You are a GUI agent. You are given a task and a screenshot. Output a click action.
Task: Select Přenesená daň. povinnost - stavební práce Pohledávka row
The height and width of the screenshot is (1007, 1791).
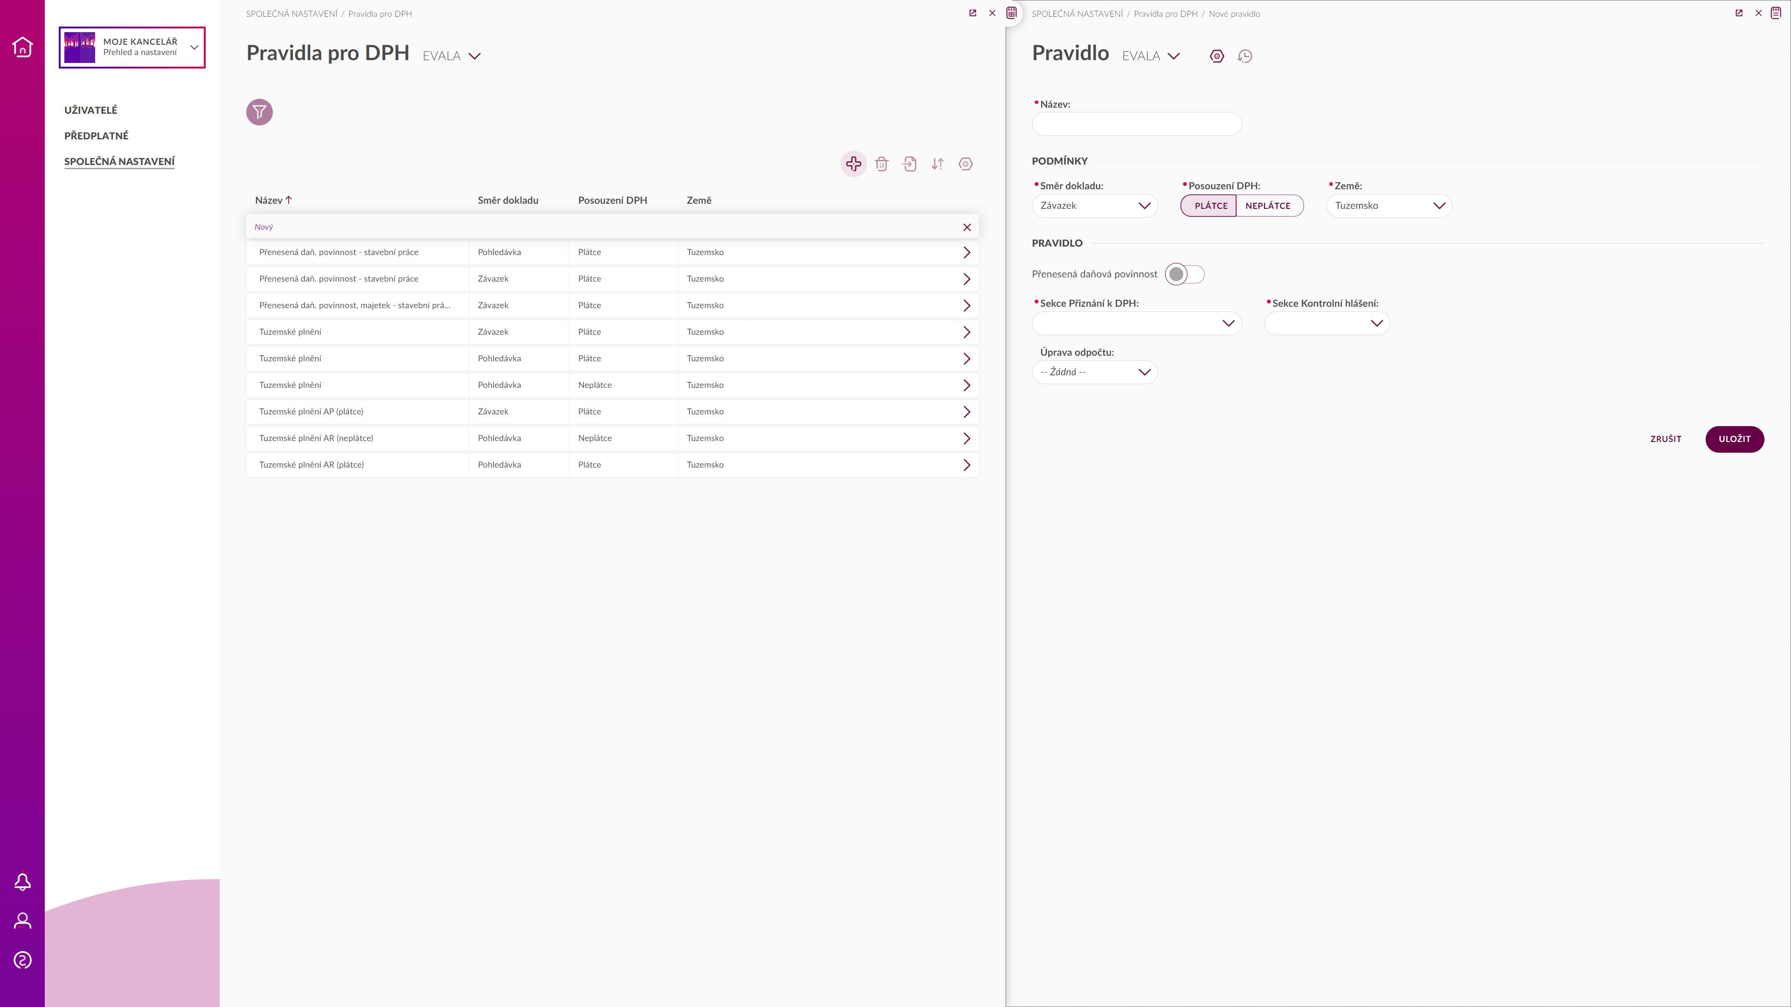click(x=612, y=252)
